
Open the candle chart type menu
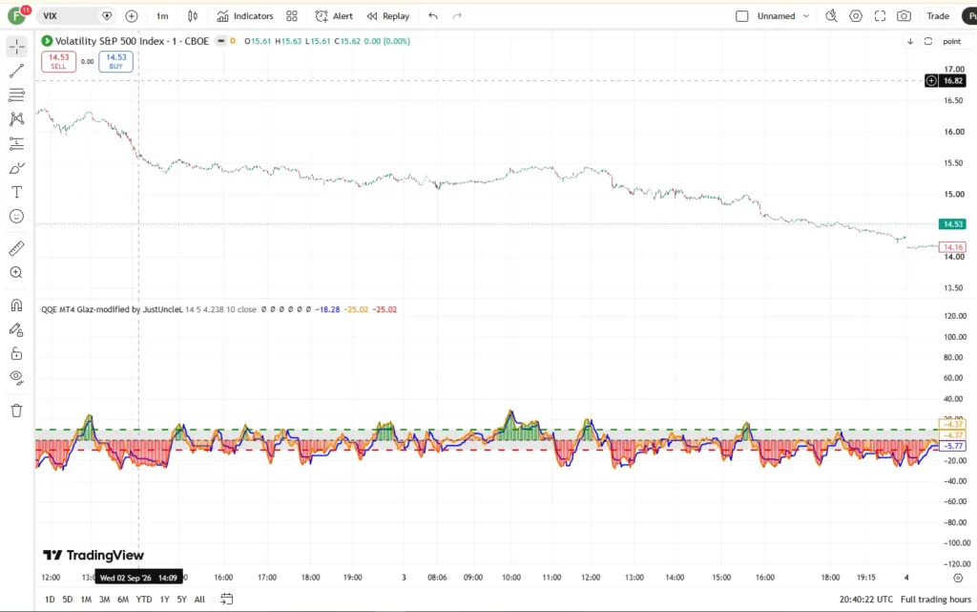tap(193, 16)
